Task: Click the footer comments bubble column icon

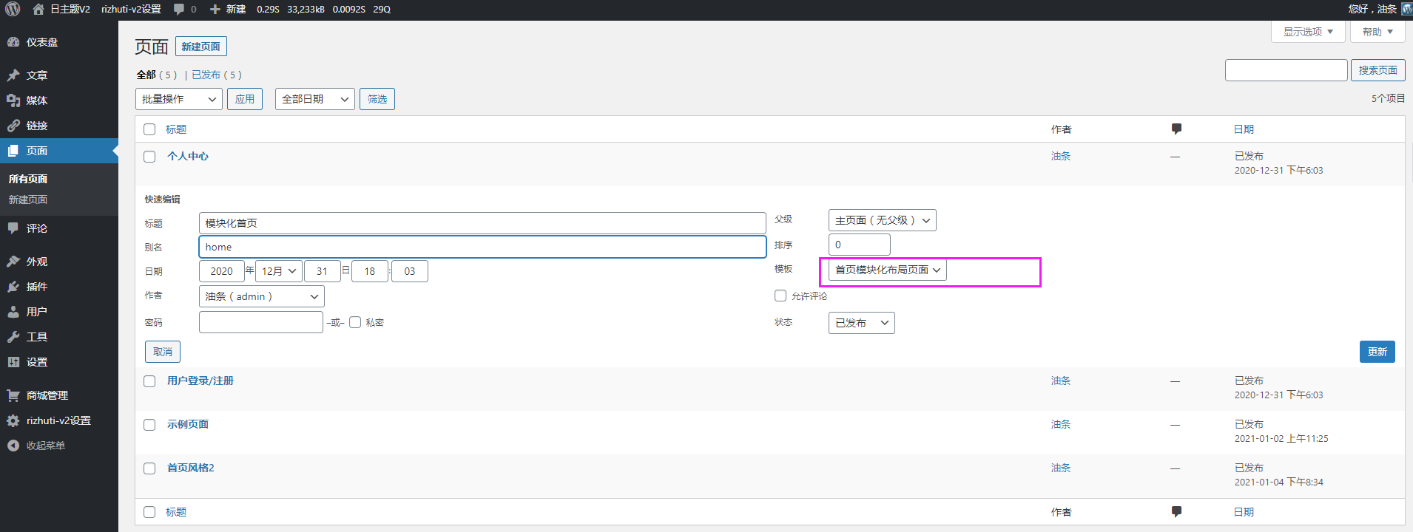Action: point(1176,511)
